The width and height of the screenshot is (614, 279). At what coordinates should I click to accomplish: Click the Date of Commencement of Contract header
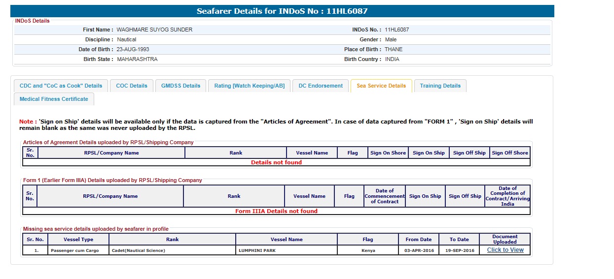click(x=384, y=196)
